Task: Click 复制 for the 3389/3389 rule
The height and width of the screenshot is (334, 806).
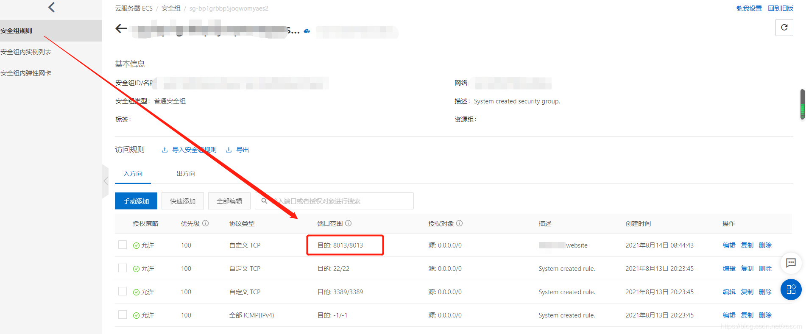Action: tap(747, 292)
